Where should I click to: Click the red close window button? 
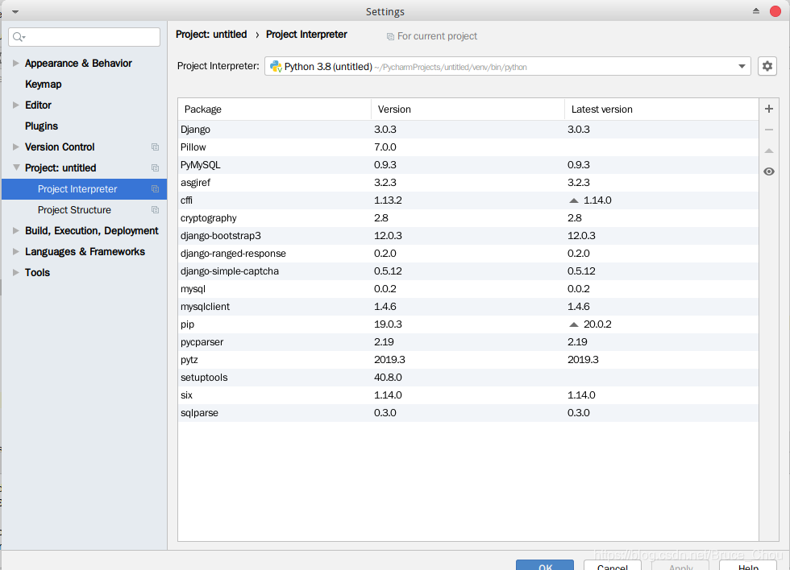tap(775, 11)
